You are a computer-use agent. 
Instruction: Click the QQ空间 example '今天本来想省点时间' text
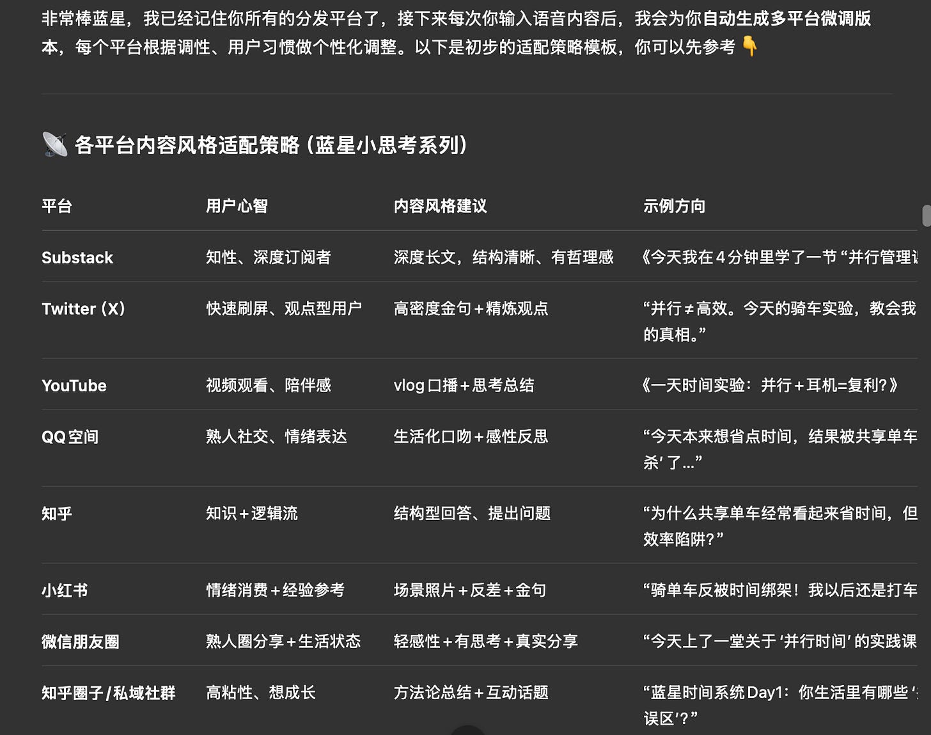click(780, 449)
